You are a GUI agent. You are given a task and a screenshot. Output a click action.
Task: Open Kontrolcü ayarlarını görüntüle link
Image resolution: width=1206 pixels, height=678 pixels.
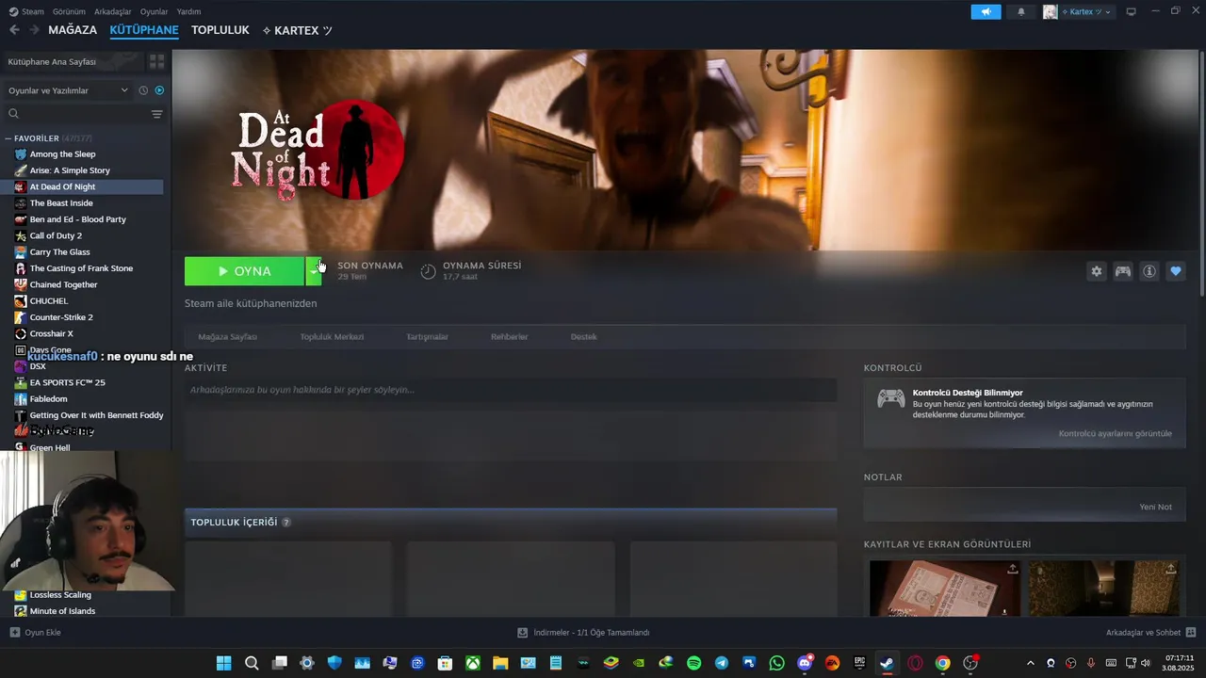1116,433
